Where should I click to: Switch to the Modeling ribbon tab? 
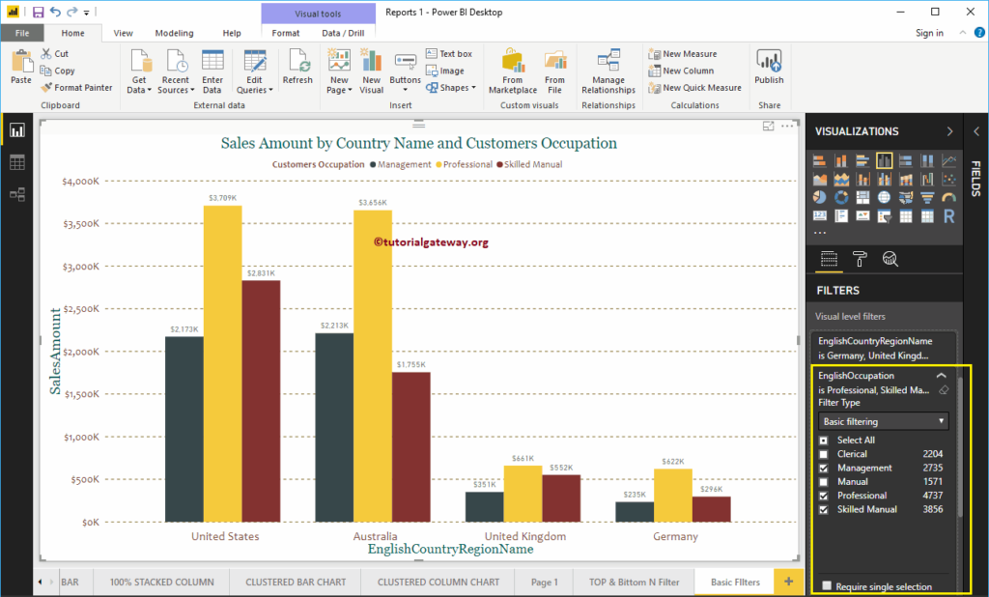(174, 33)
